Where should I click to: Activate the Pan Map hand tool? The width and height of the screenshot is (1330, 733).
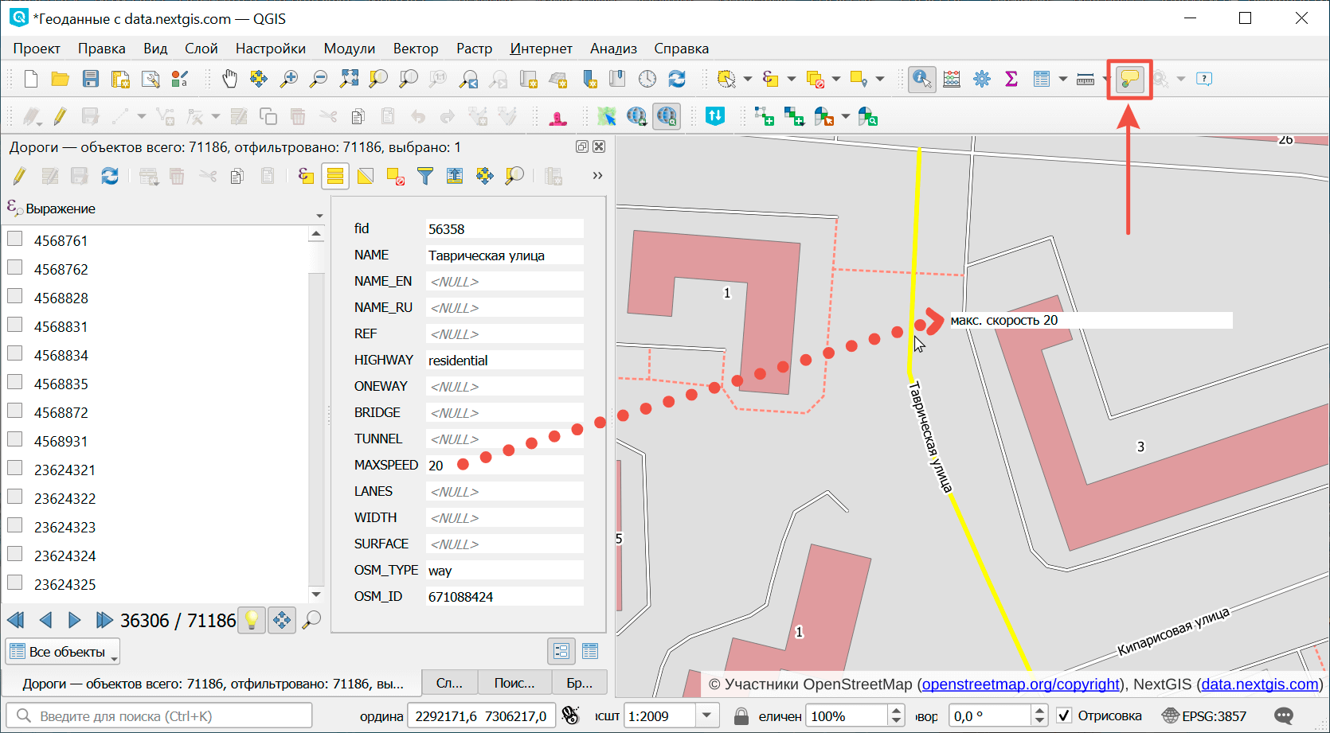pyautogui.click(x=229, y=79)
